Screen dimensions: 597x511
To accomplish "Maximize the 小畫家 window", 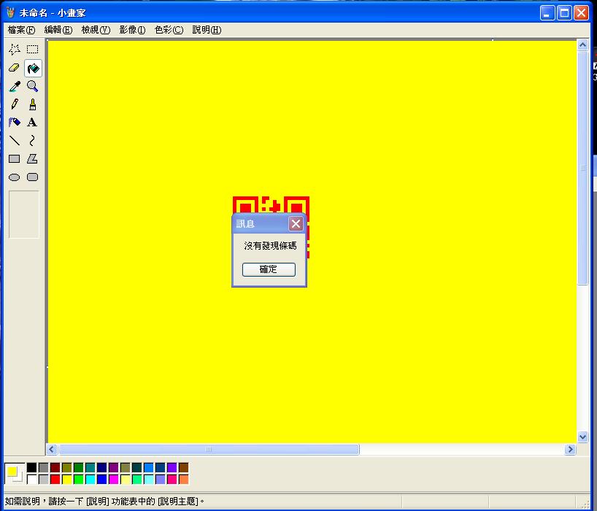I will tap(564, 13).
